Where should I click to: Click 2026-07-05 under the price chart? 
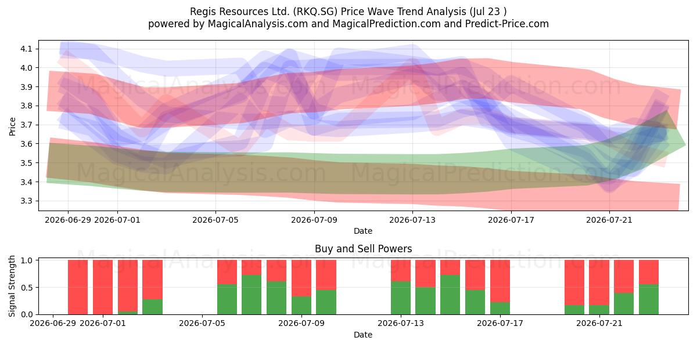pyautogui.click(x=215, y=220)
